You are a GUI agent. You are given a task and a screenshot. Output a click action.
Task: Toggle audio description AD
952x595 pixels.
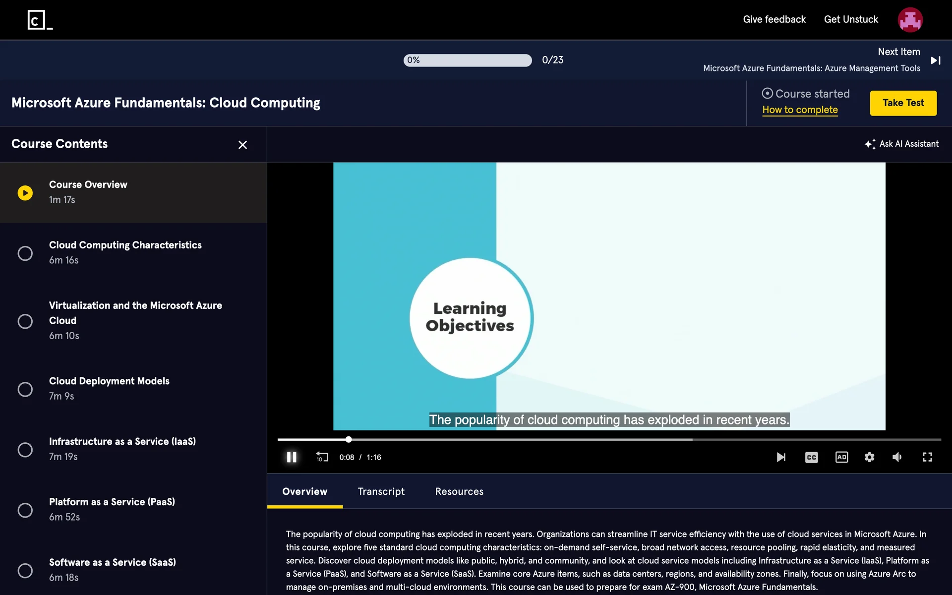coord(841,457)
